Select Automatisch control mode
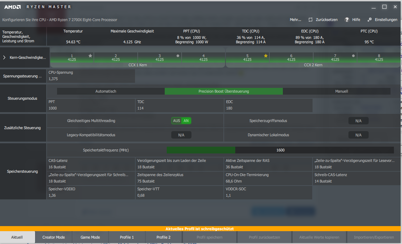402x244 pixels. tap(111, 91)
